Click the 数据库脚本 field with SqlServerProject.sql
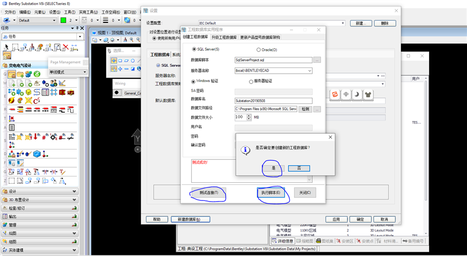This screenshot has width=467, height=256. pyautogui.click(x=273, y=60)
